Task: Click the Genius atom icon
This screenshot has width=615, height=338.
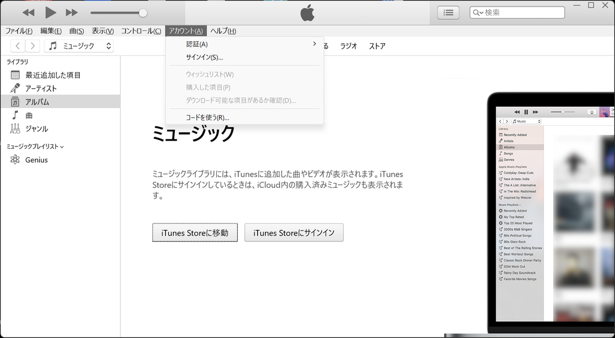Action: [x=15, y=160]
